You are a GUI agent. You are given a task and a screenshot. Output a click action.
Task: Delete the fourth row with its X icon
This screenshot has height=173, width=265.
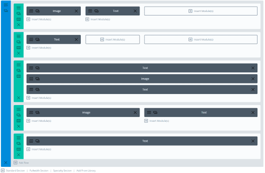tap(19, 126)
